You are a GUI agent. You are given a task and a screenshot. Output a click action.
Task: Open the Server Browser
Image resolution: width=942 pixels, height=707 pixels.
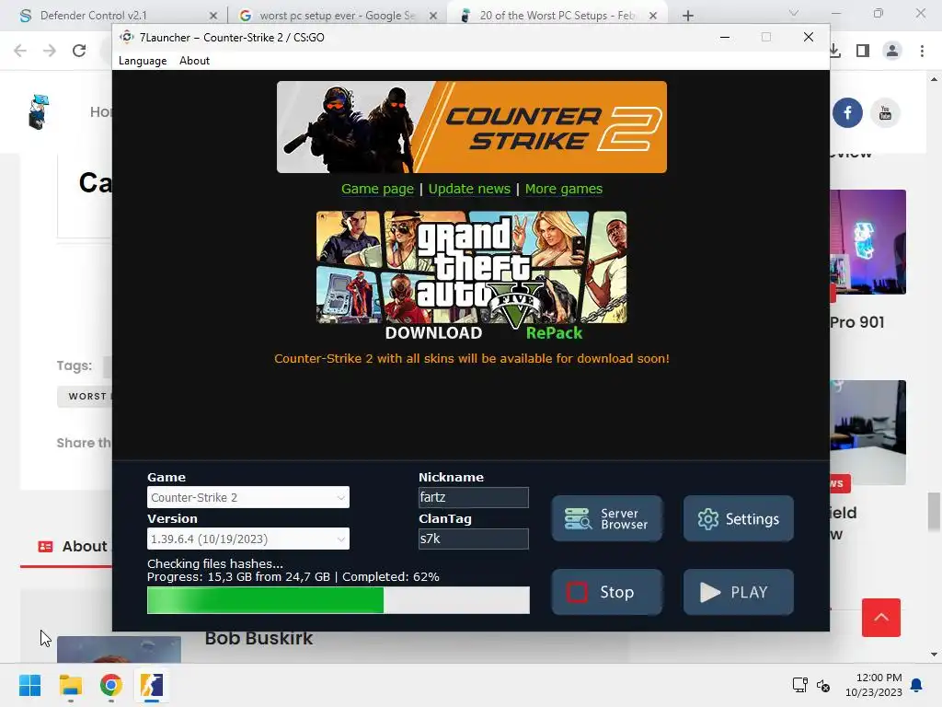(x=607, y=518)
